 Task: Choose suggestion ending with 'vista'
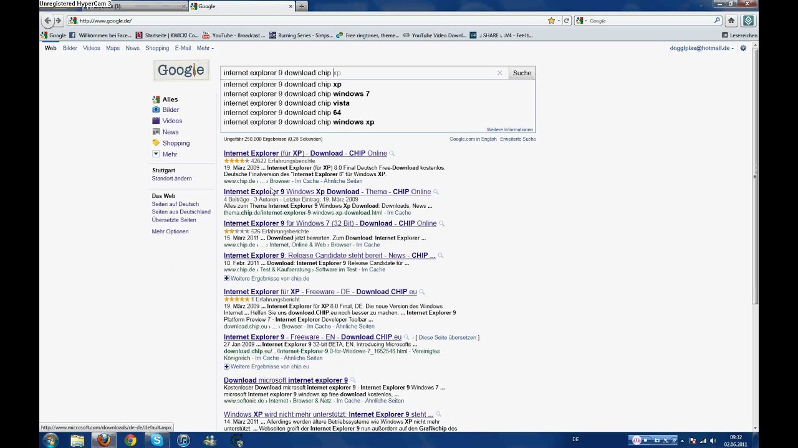click(x=377, y=103)
